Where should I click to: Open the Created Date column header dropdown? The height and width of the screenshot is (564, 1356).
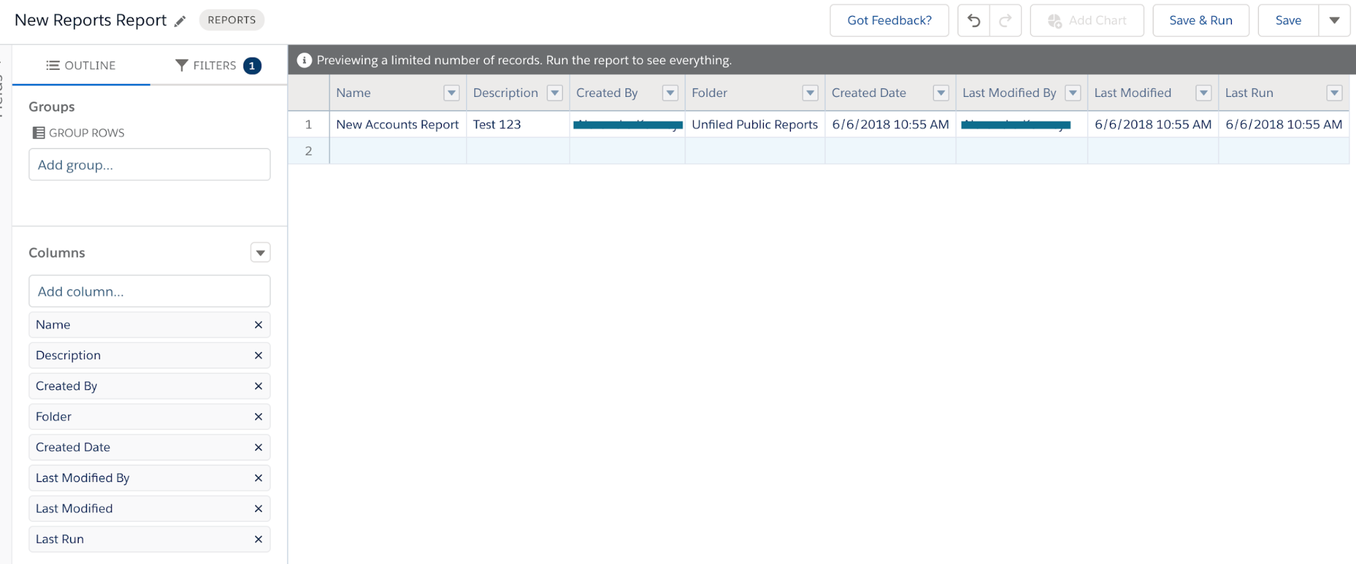[x=941, y=93]
